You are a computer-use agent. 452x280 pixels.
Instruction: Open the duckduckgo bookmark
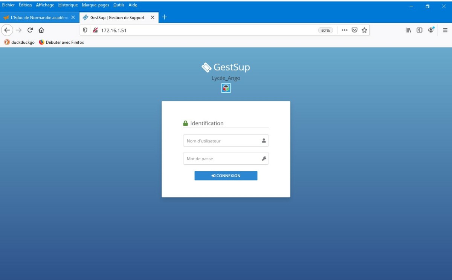20,43
